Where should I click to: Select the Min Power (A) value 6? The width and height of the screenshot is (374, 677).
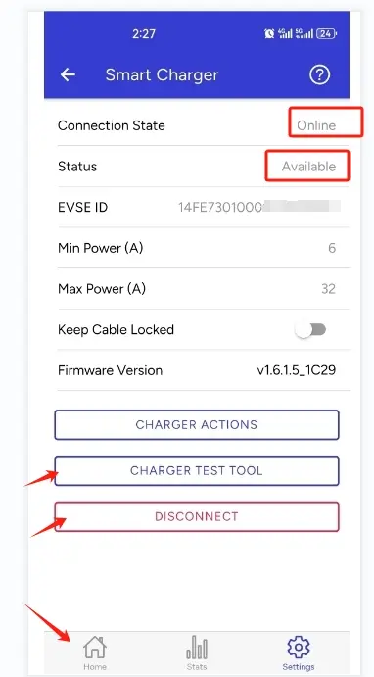(x=332, y=248)
